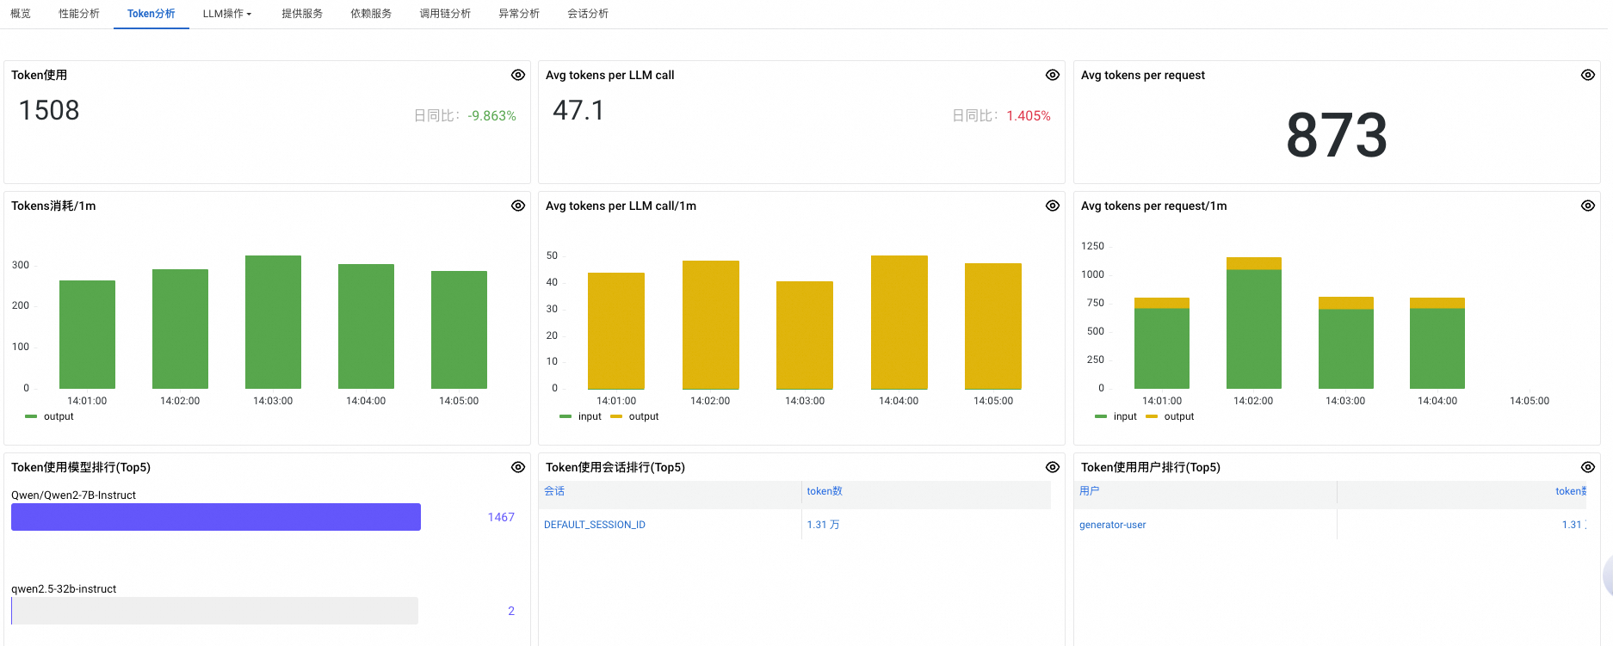1613x646 pixels.
Task: Click eye icon on Token使用 panel
Action: click(517, 75)
